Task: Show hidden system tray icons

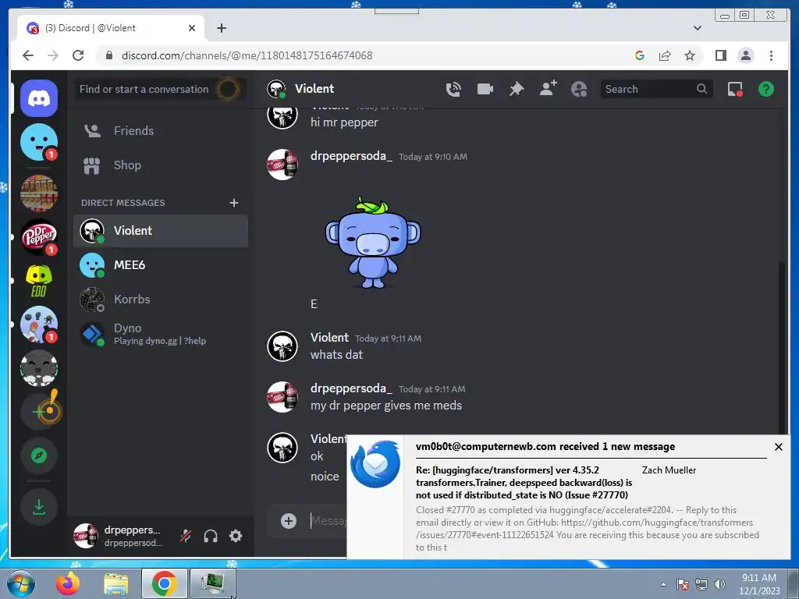Action: coord(663,584)
